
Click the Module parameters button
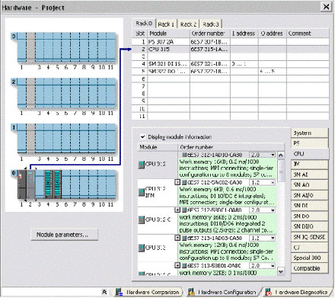tap(65, 235)
